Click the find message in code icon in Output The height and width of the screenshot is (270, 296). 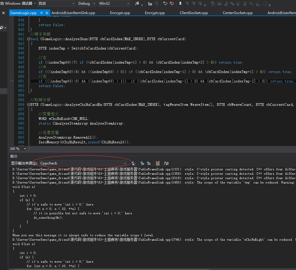click(x=134, y=163)
